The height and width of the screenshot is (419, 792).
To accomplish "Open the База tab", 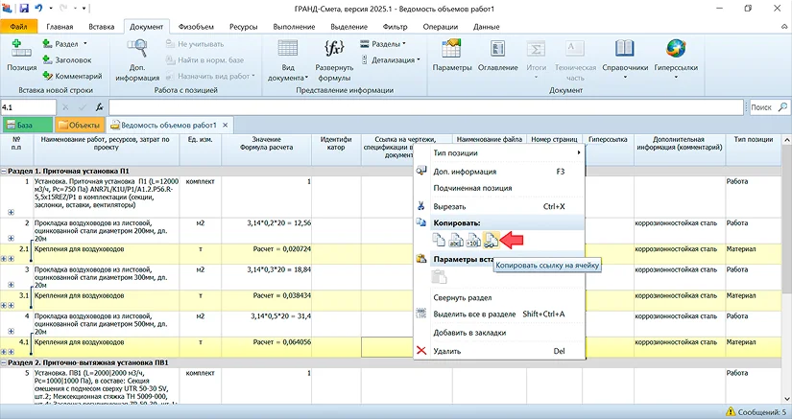I will [x=27, y=125].
